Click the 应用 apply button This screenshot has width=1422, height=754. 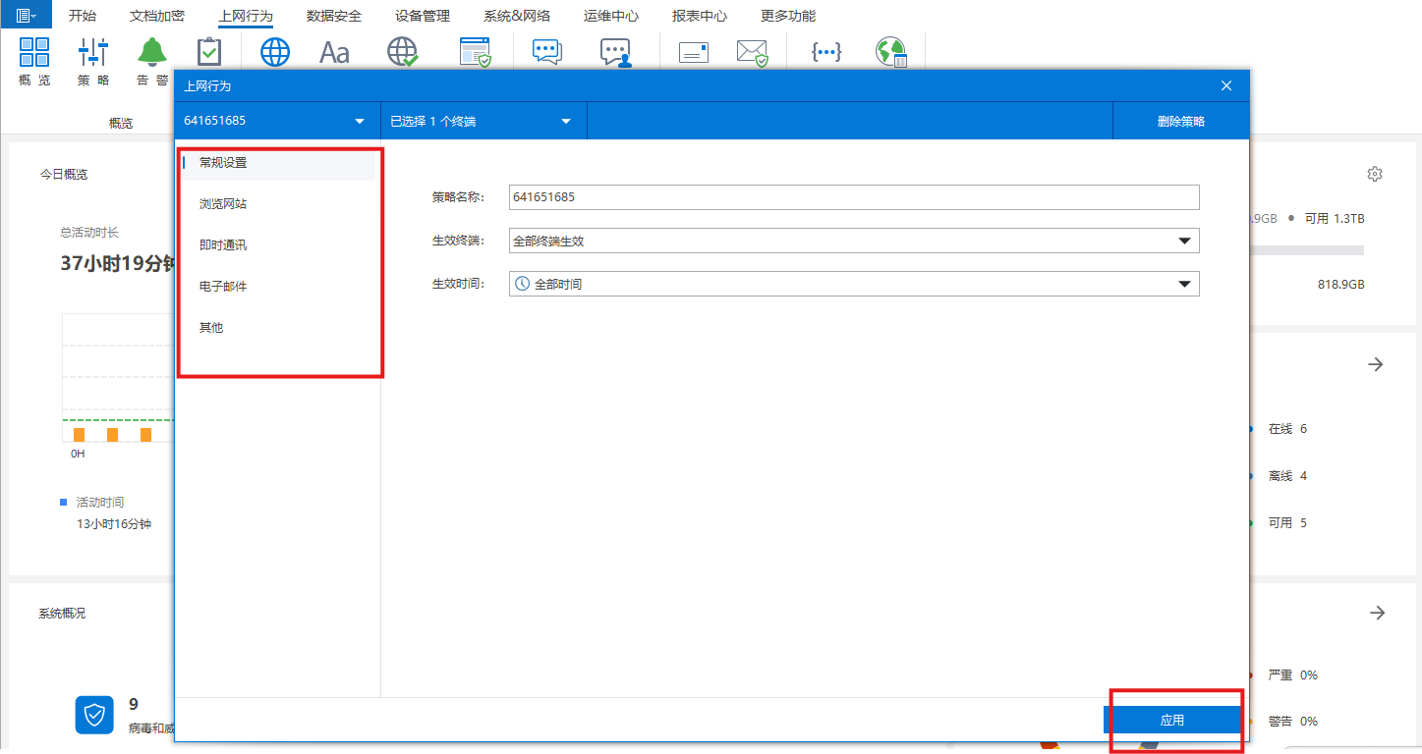[x=1171, y=720]
